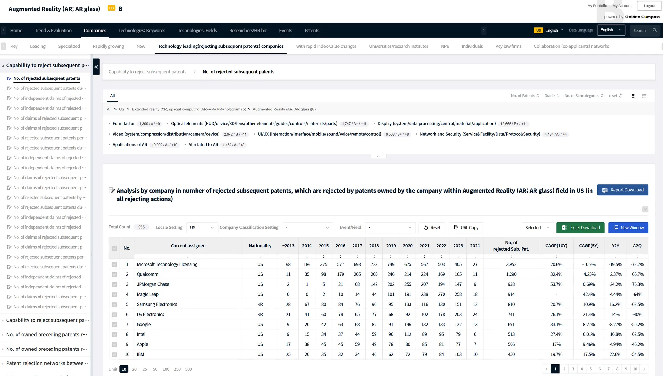Image resolution: width=663 pixels, height=376 pixels.
Task: Go to next results page arrow
Action: pos(644,369)
